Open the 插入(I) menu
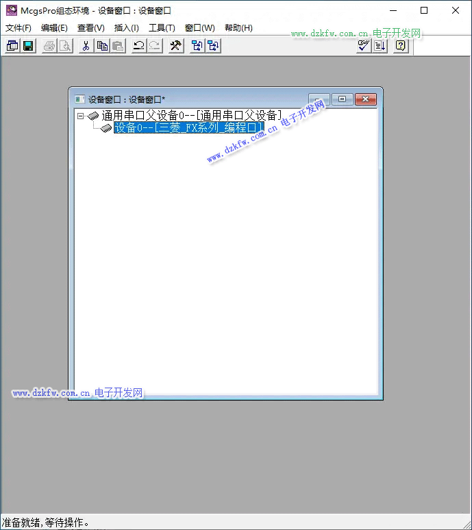The width and height of the screenshot is (472, 530). (126, 28)
